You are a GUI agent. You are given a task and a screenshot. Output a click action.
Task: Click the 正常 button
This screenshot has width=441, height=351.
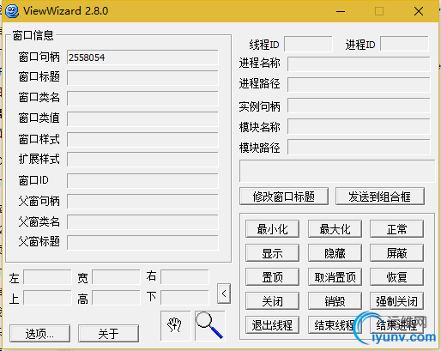click(x=396, y=229)
